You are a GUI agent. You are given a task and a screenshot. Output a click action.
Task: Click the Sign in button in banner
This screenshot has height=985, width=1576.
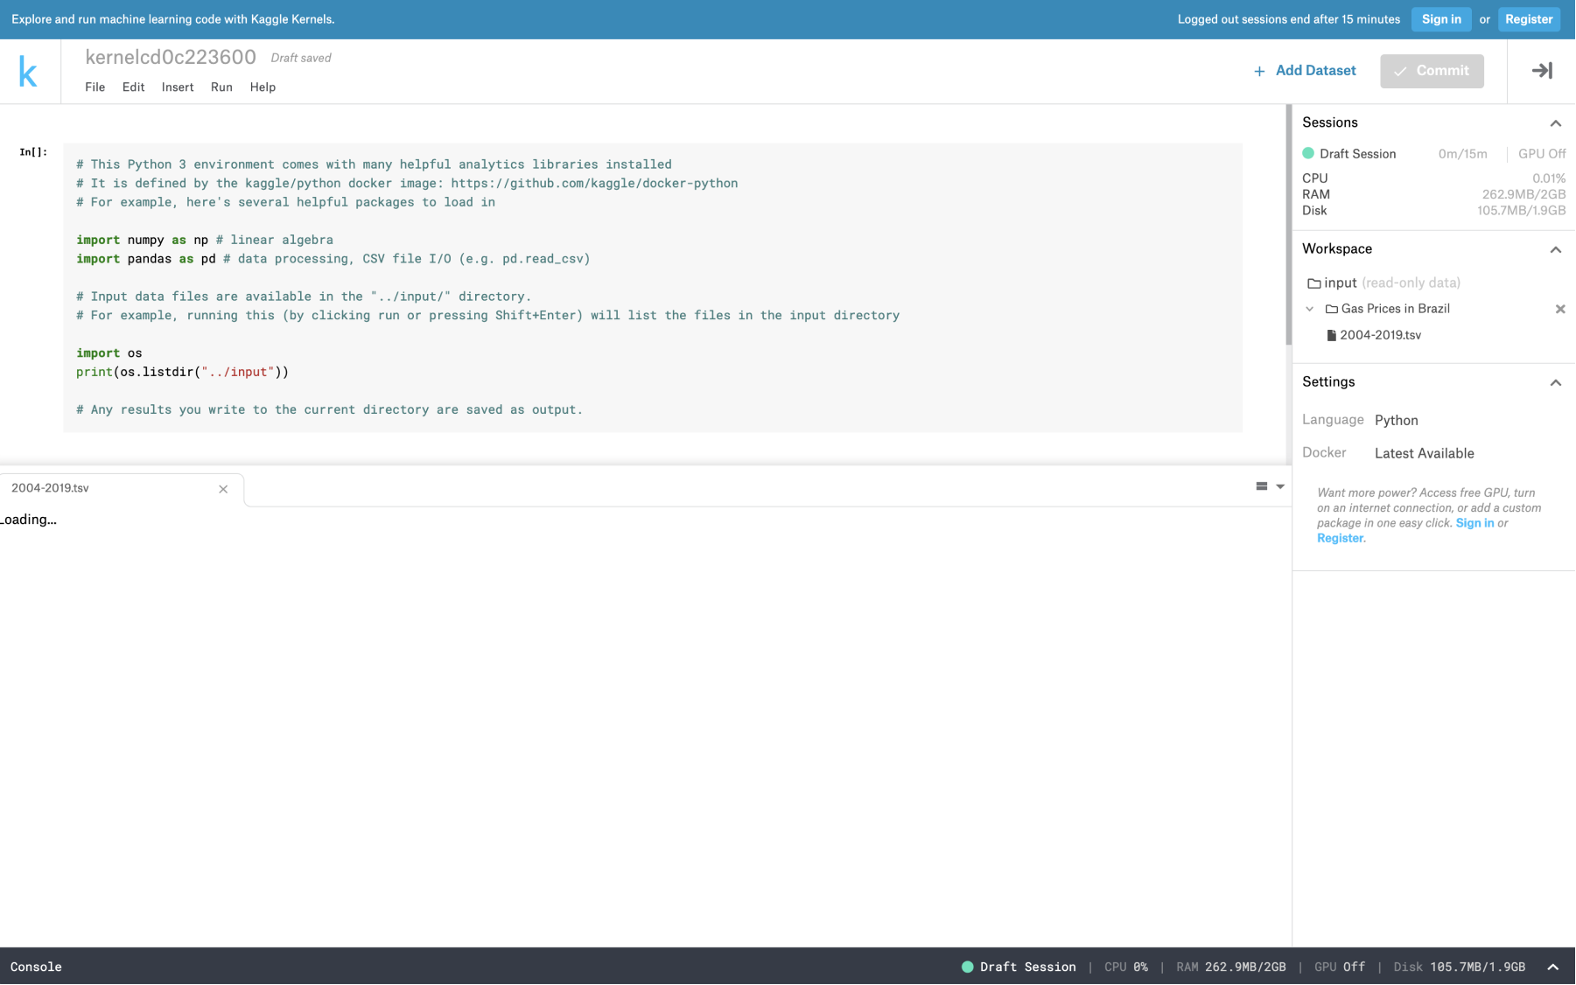click(1440, 19)
